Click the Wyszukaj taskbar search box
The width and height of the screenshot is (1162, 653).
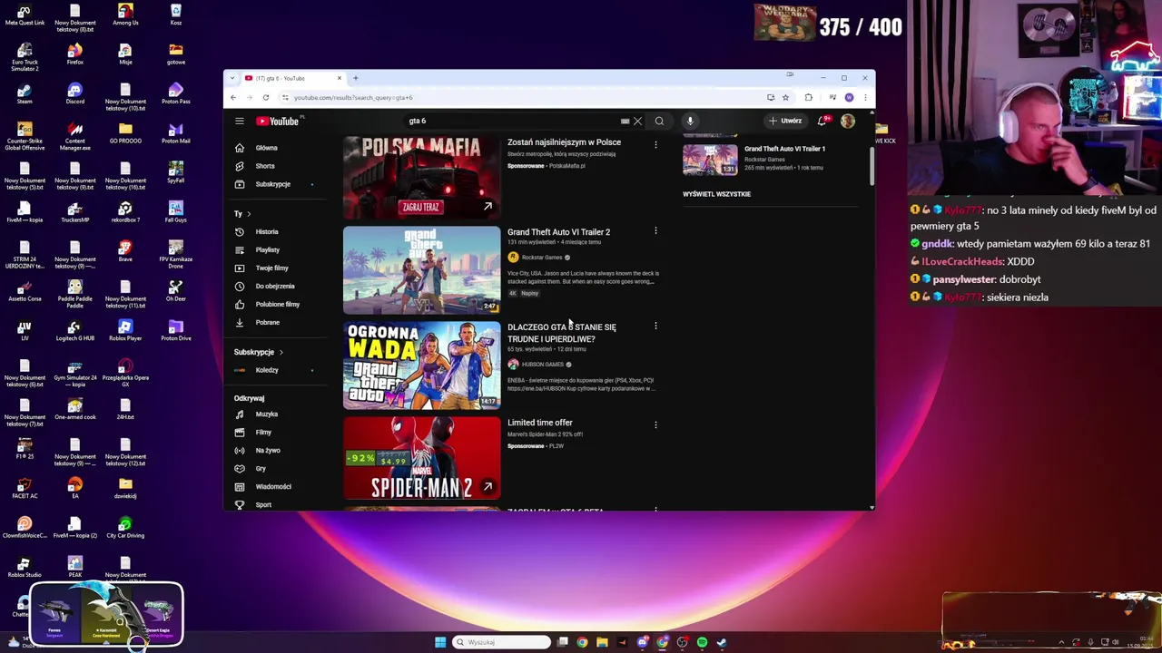tap(502, 642)
